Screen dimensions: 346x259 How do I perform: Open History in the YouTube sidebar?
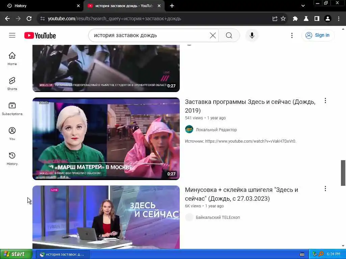pyautogui.click(x=12, y=159)
